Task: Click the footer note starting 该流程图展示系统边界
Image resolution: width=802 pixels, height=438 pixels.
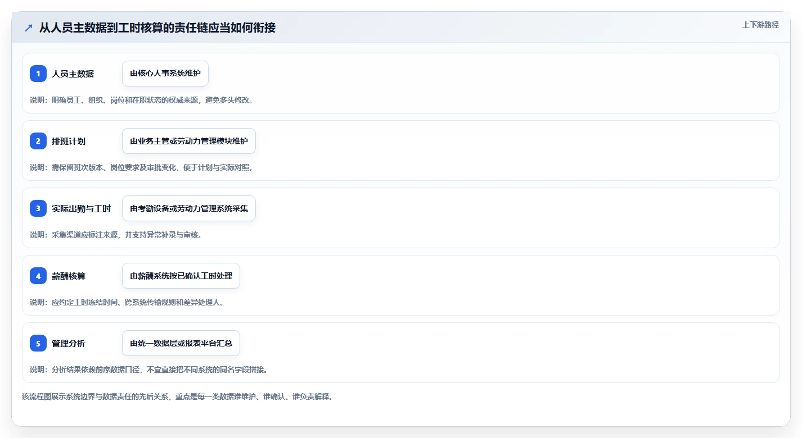Action: click(177, 396)
